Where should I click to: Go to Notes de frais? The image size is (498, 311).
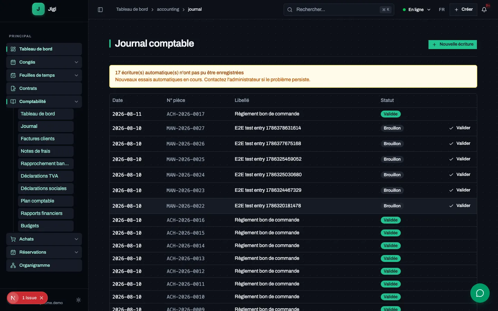[x=46, y=151]
